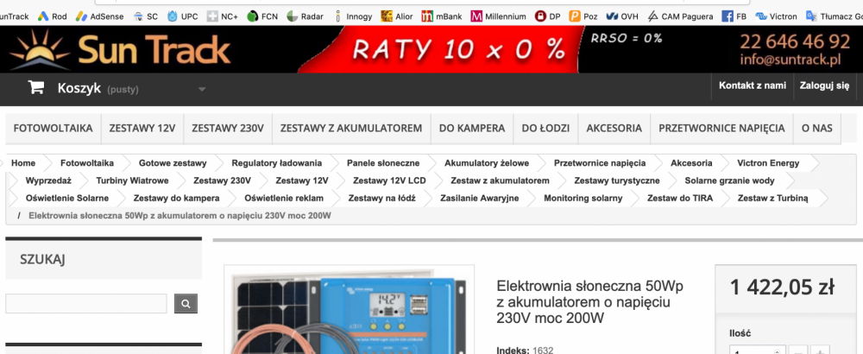The image size is (863, 354).
Task: Open Panele słoneczne link
Action: 383,163
